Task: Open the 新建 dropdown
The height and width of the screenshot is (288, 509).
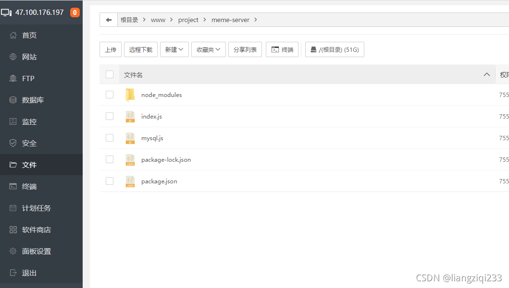Action: coord(174,49)
